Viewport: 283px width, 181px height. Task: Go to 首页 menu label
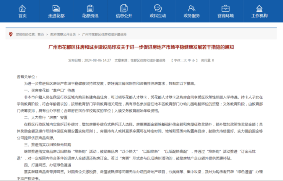(23, 16)
